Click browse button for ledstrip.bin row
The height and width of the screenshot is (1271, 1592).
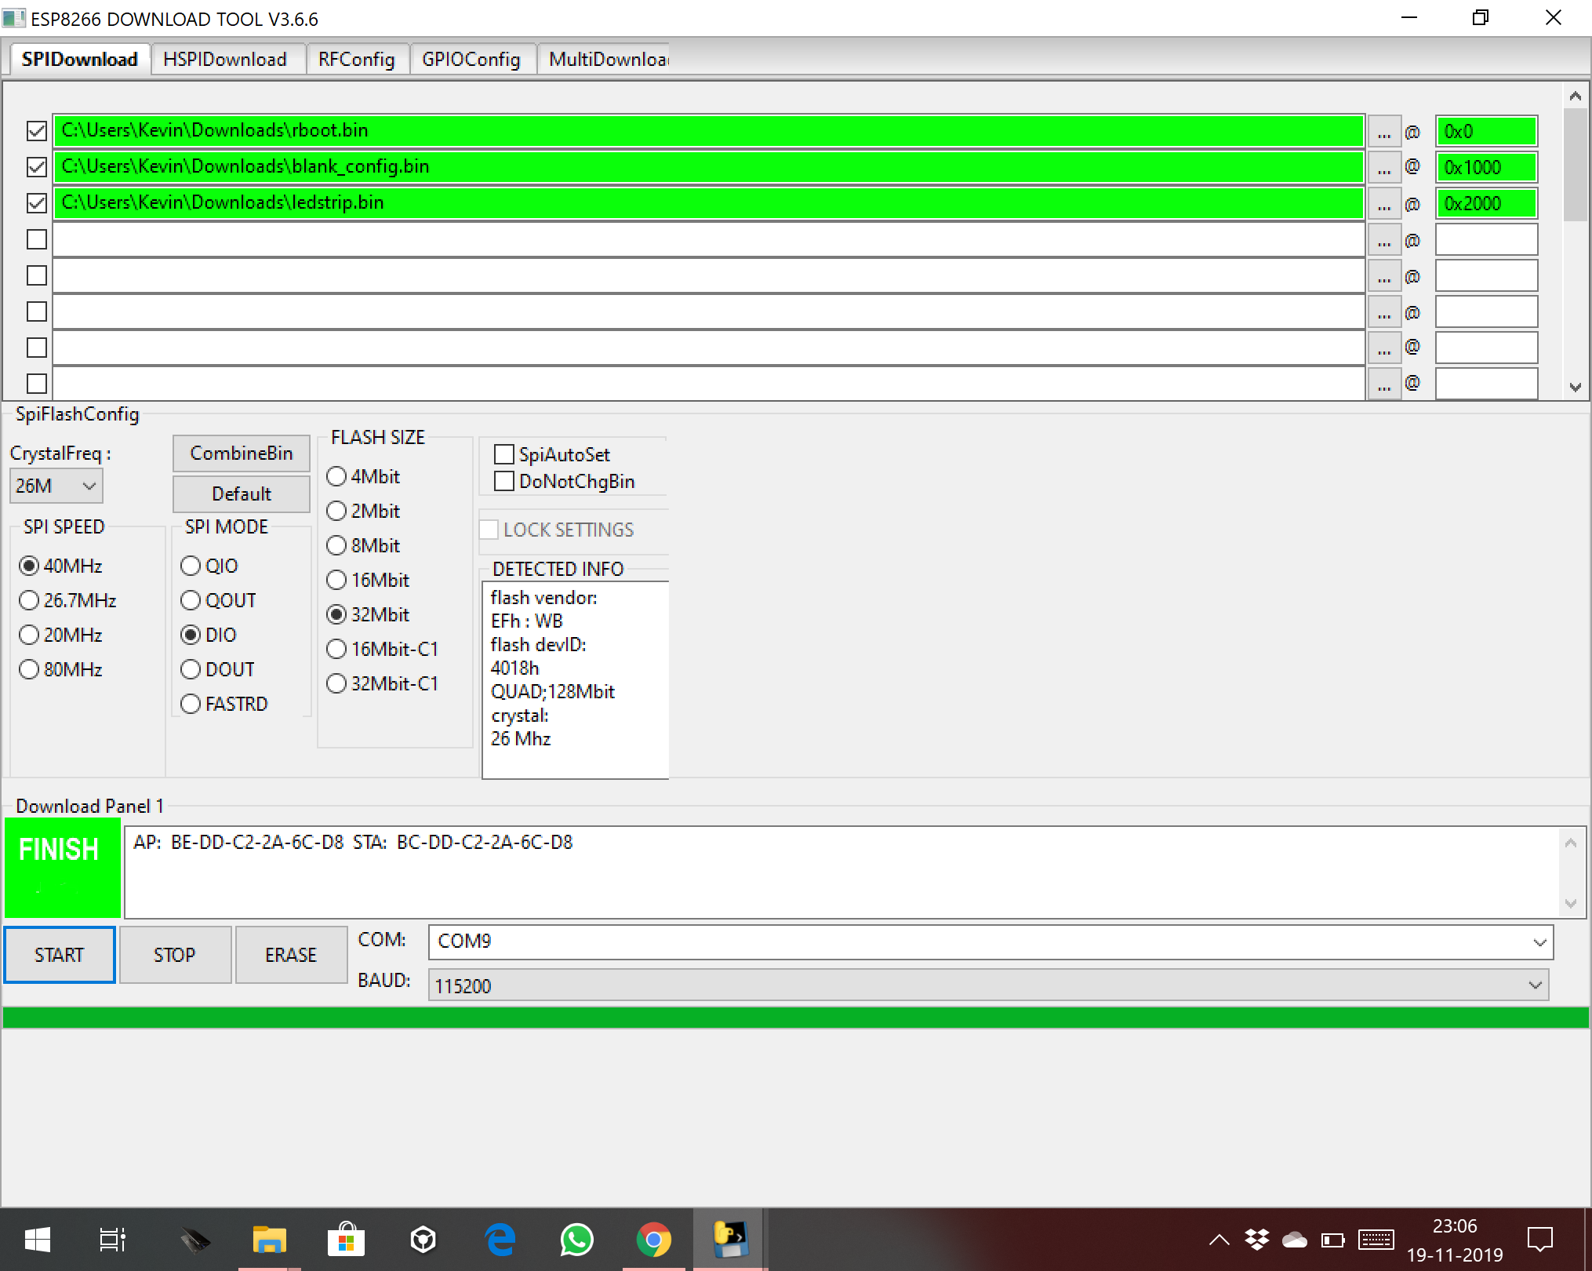pyautogui.click(x=1384, y=204)
